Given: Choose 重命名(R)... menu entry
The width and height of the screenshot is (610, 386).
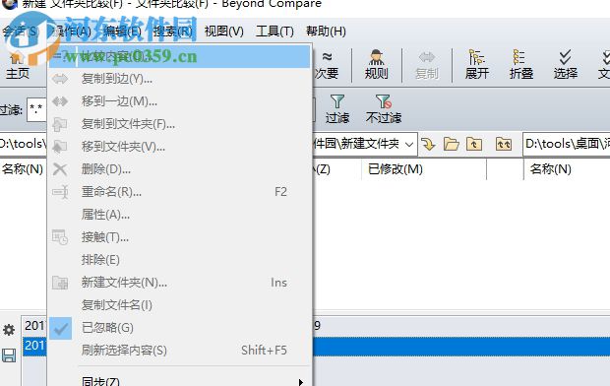Looking at the screenshot, I should coord(179,192).
